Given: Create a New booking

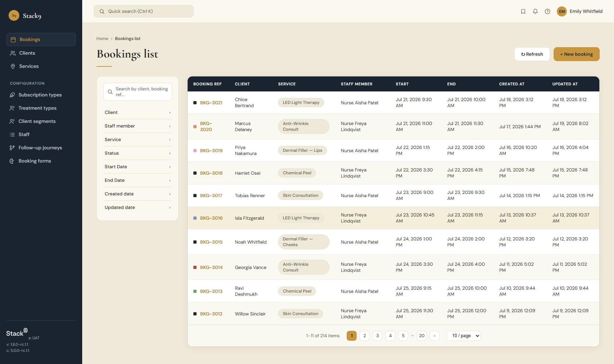Looking at the screenshot, I should pyautogui.click(x=576, y=54).
